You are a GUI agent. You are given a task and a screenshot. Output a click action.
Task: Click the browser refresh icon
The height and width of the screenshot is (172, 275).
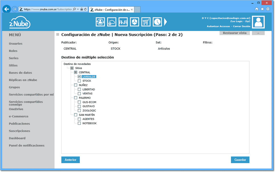coord(85,9)
